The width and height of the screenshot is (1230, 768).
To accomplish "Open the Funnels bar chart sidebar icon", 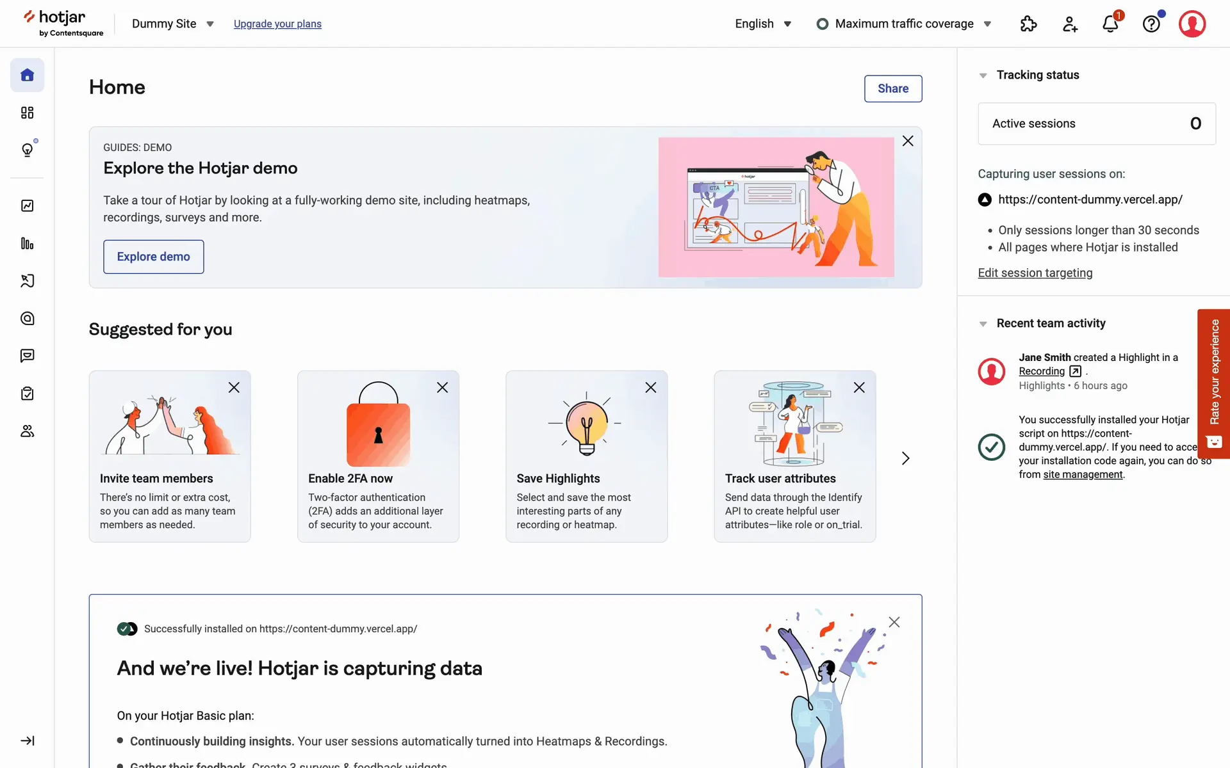I will [27, 243].
